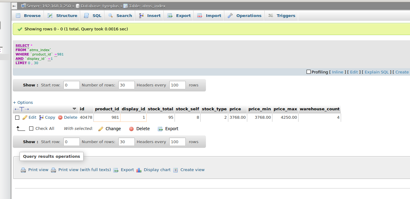Click the Inline edit link
410x199 pixels.
click(x=338, y=72)
